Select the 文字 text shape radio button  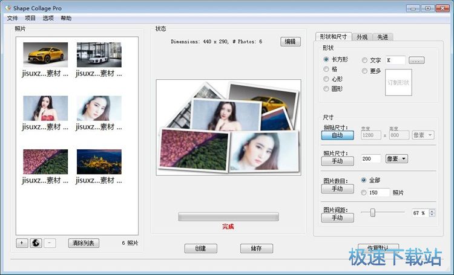click(x=364, y=60)
